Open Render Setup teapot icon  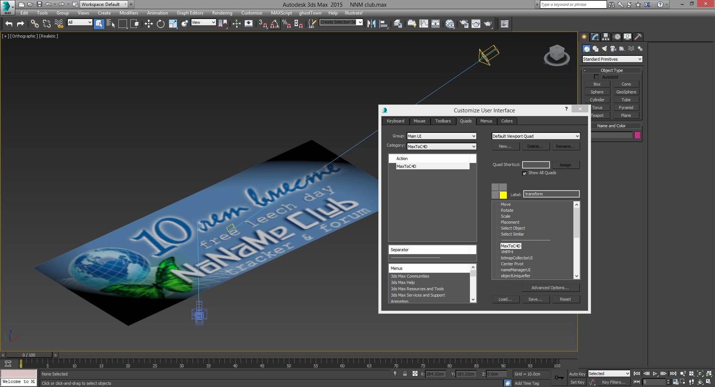click(x=464, y=24)
